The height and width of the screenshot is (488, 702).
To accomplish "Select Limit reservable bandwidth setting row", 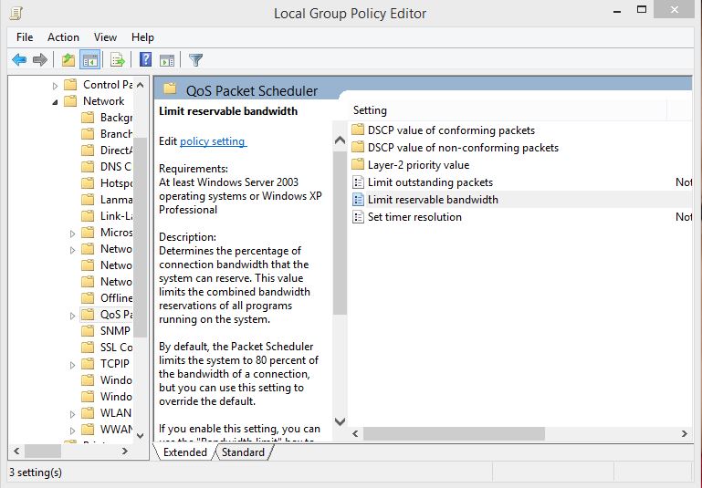I will point(520,200).
